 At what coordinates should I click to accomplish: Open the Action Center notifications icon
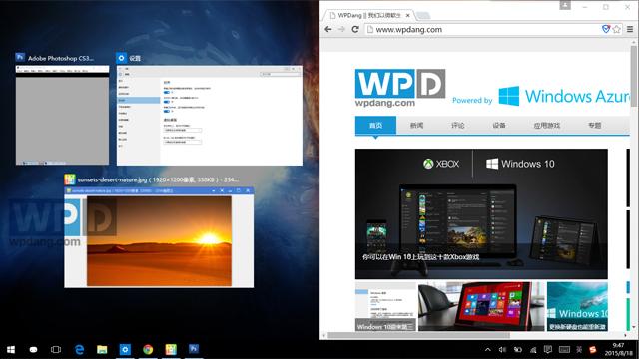(x=548, y=350)
